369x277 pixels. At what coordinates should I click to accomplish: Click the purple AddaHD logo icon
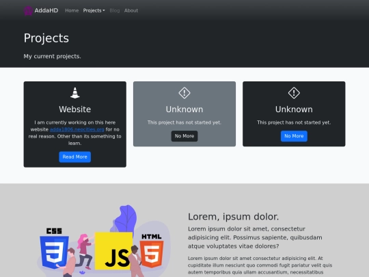28,10
